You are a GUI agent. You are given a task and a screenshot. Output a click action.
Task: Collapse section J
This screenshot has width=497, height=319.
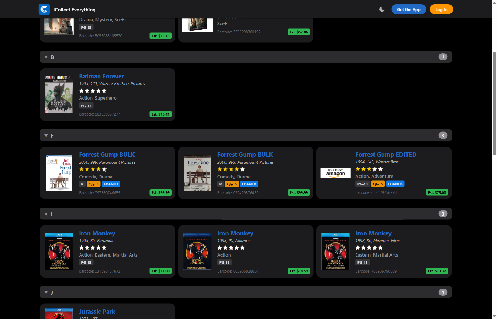click(46, 292)
